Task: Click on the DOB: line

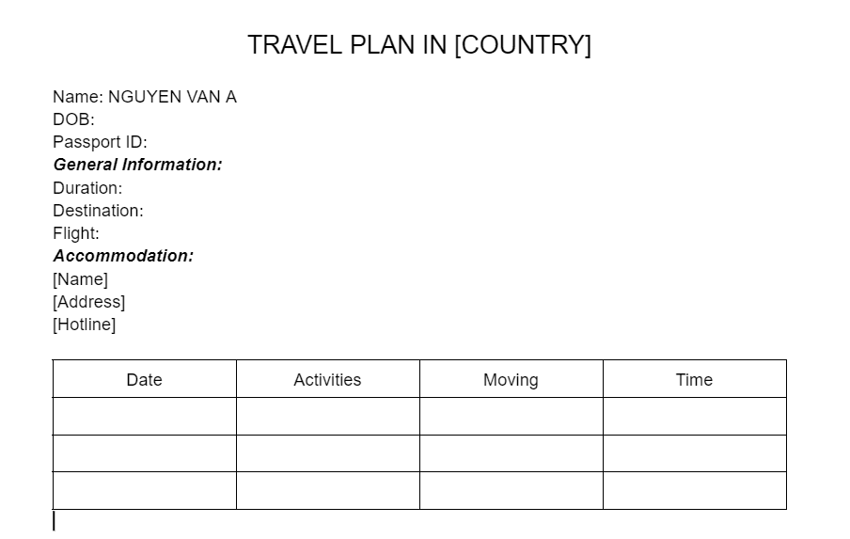Action: coord(74,119)
